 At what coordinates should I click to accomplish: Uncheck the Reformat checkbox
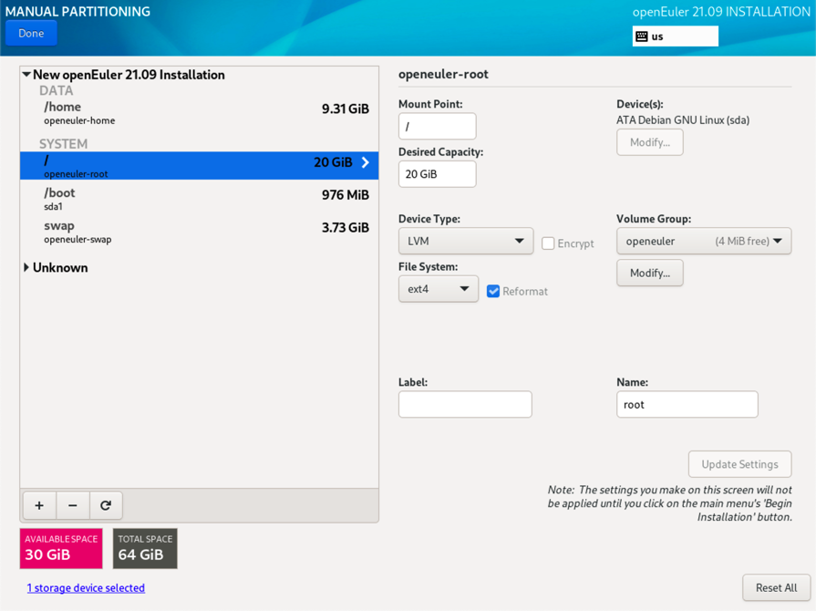(493, 291)
